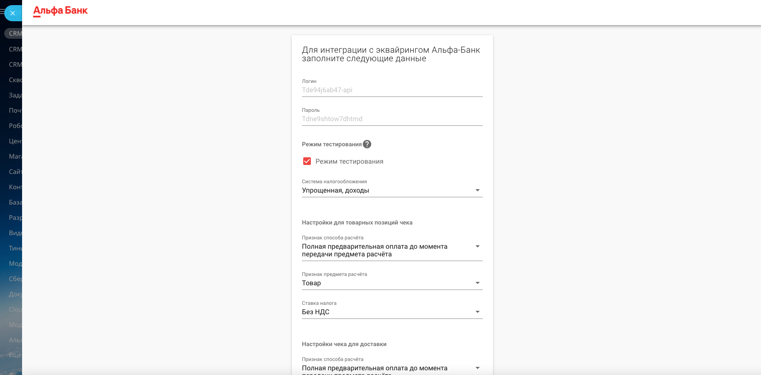Open the truncated "Зада" sidebar menu item
The width and height of the screenshot is (761, 375).
click(15, 95)
